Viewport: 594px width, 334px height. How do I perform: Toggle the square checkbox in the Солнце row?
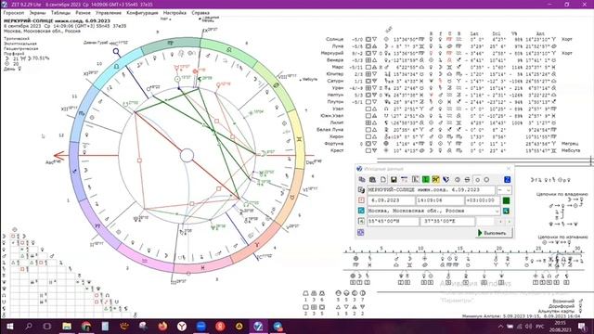(x=368, y=39)
